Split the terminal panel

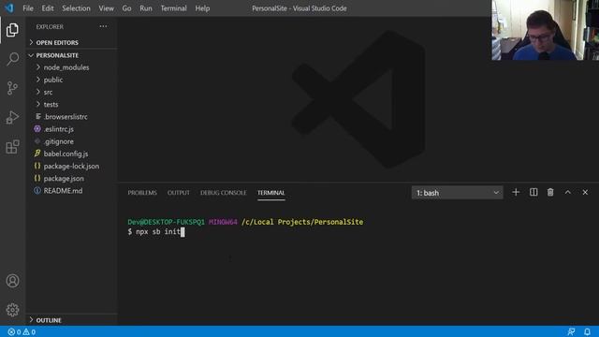point(533,193)
